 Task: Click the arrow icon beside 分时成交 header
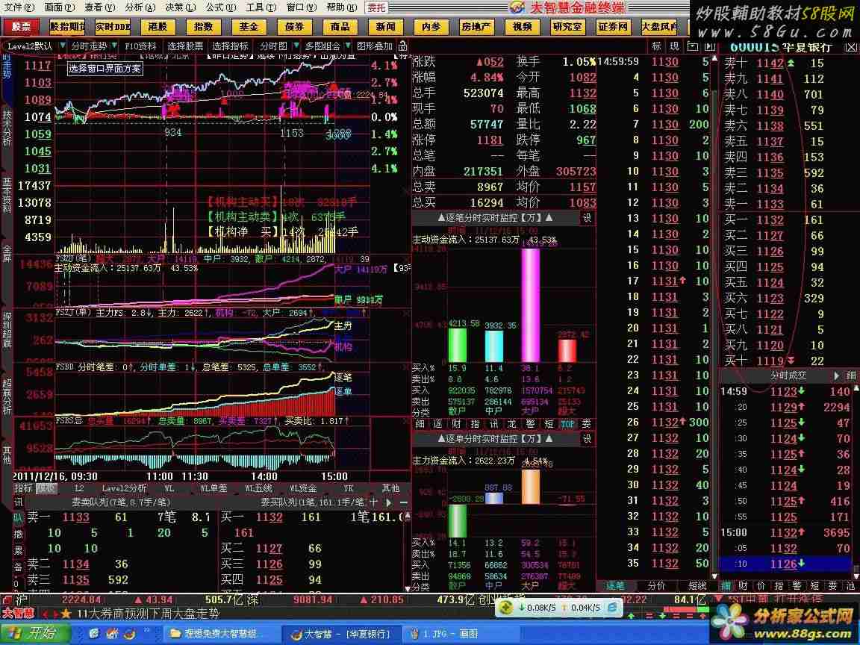pyautogui.click(x=836, y=376)
